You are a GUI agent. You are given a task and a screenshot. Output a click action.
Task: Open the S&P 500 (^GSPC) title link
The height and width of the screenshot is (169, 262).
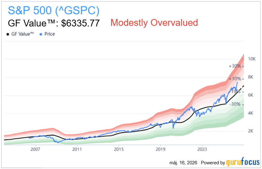coord(54,11)
